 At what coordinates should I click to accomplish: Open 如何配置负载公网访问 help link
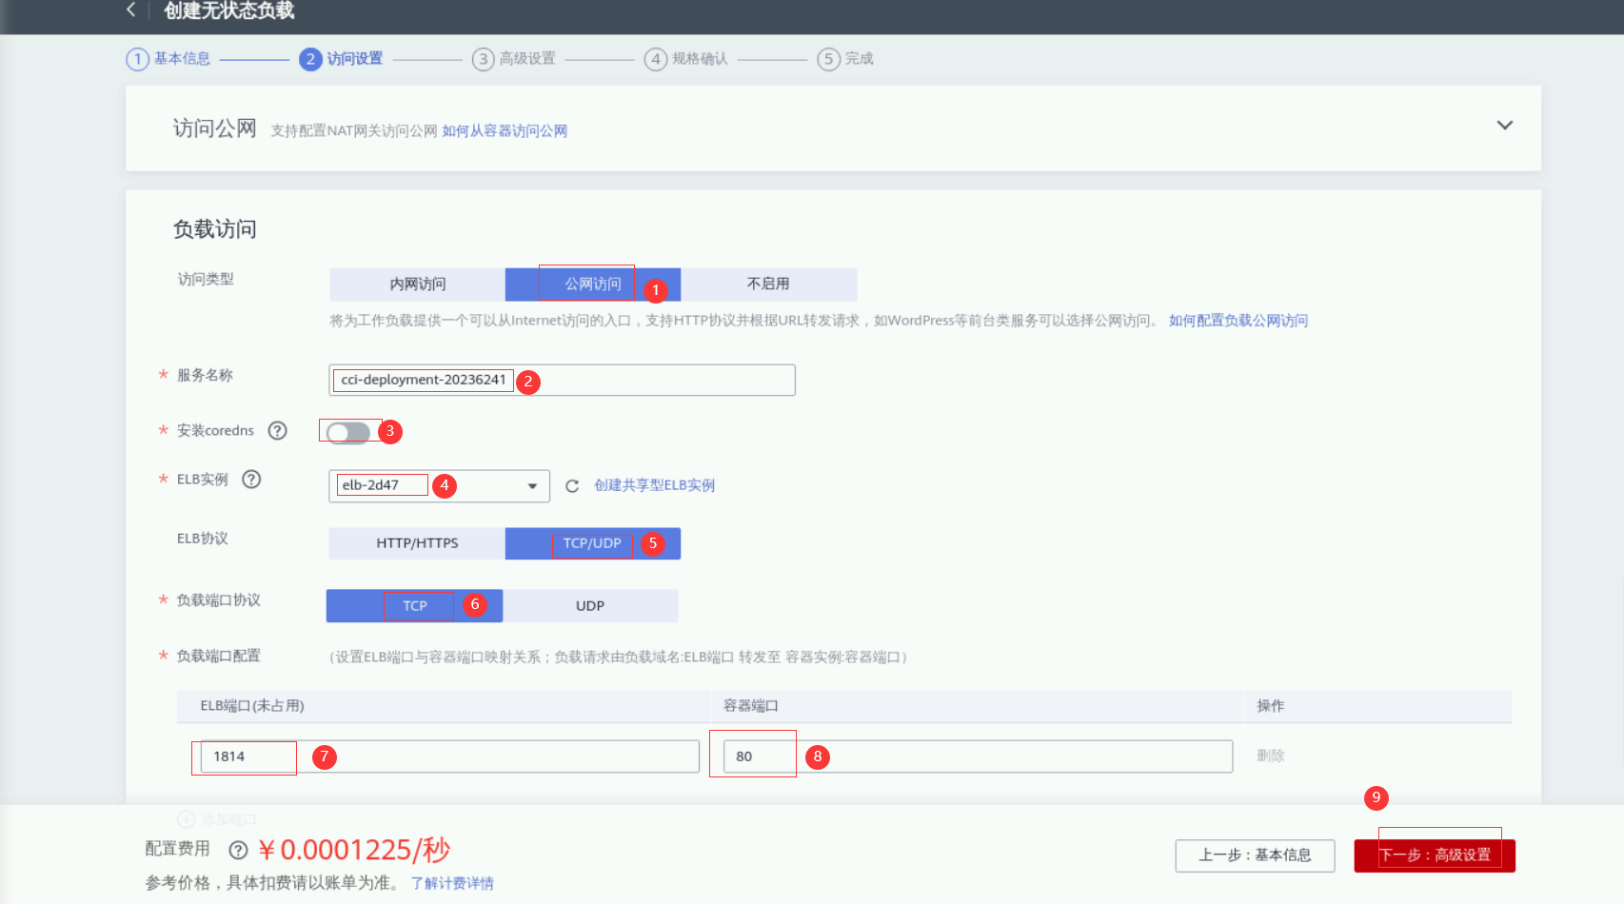[1238, 321]
